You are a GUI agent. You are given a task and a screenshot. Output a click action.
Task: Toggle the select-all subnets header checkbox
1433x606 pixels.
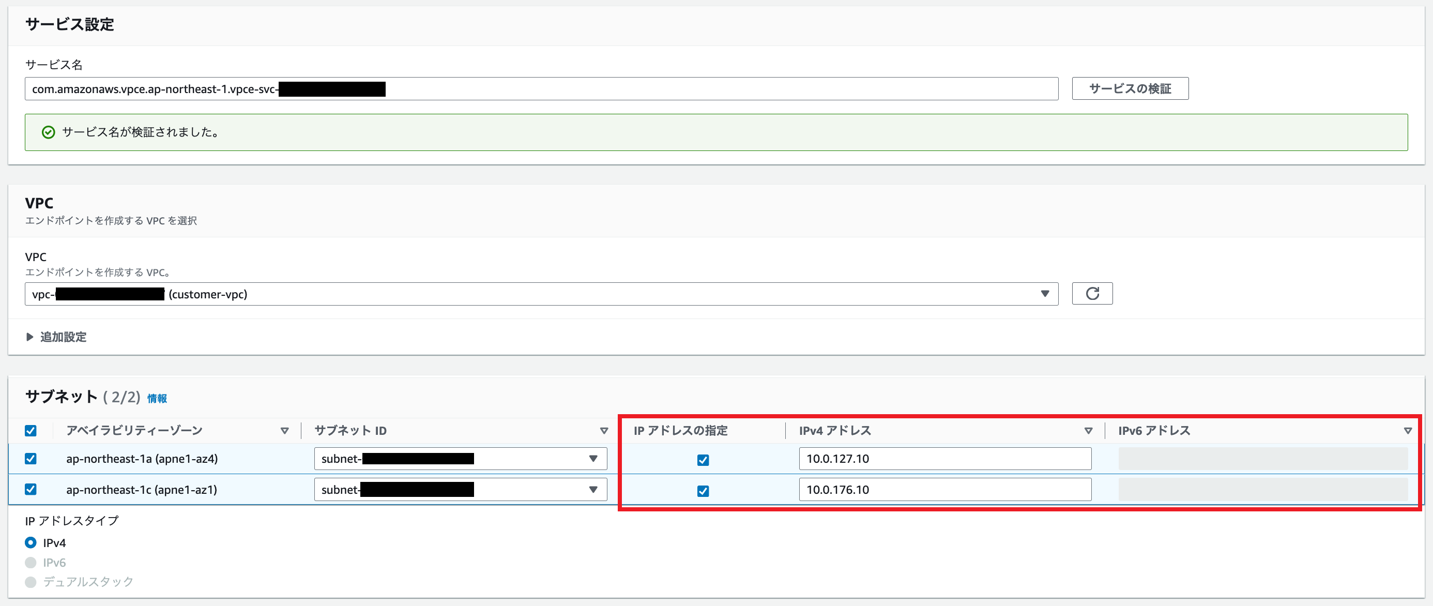click(31, 431)
